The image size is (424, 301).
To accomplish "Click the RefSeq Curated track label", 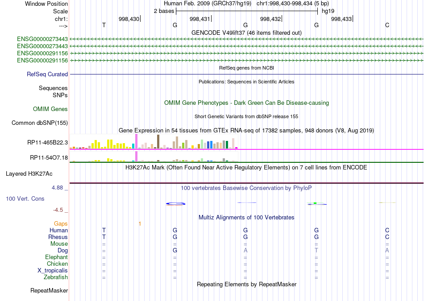I will (x=47, y=74).
